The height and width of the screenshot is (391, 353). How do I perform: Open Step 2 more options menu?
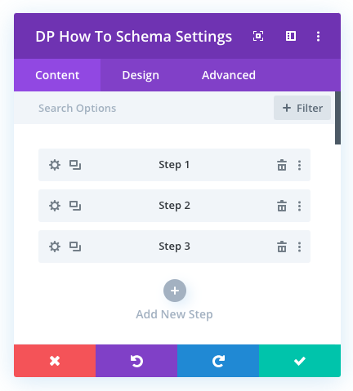pos(299,206)
